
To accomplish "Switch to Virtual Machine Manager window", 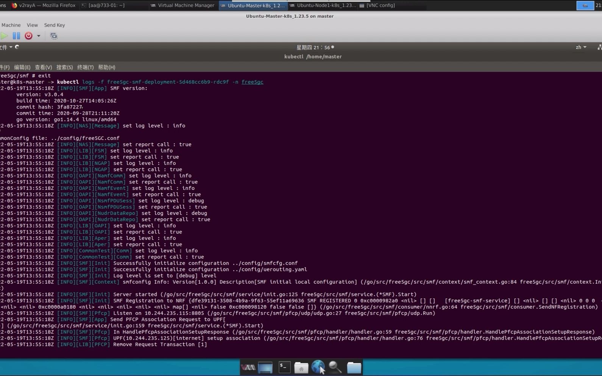I will 182,5.
